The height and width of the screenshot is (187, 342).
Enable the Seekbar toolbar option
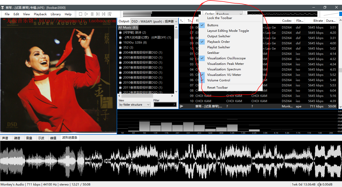click(x=213, y=53)
